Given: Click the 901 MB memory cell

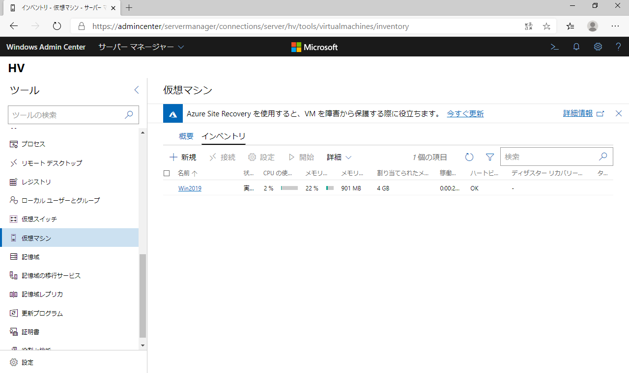Looking at the screenshot, I should [x=351, y=188].
